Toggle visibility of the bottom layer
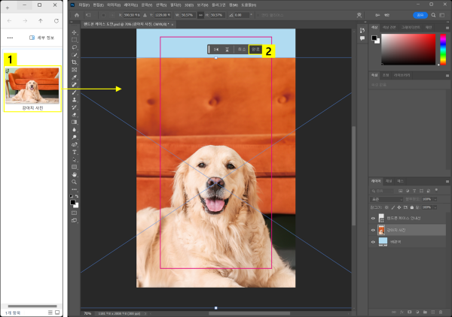452x317 pixels. coord(373,242)
